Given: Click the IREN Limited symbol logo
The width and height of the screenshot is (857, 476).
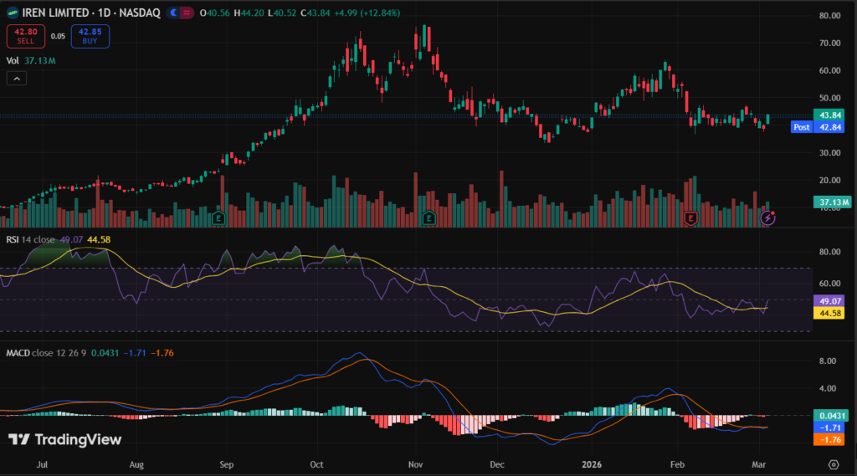Looking at the screenshot, I should (13, 13).
